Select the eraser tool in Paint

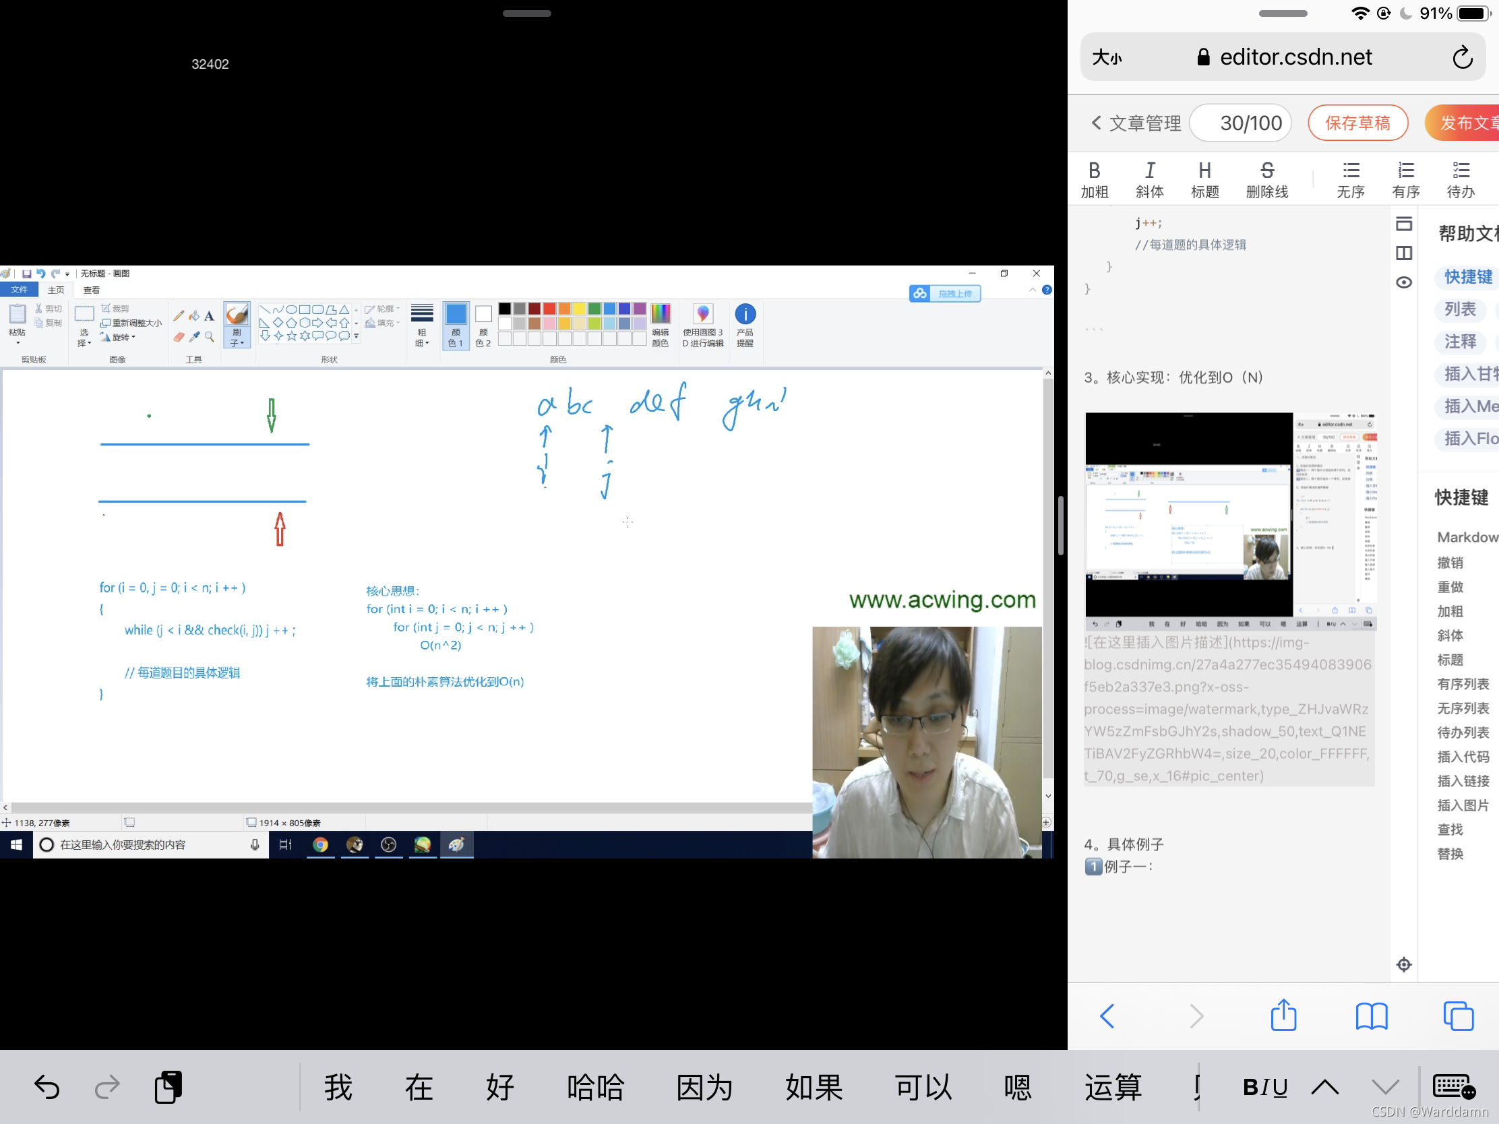pos(178,337)
